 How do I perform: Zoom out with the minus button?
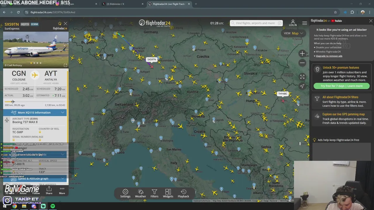(x=302, y=63)
